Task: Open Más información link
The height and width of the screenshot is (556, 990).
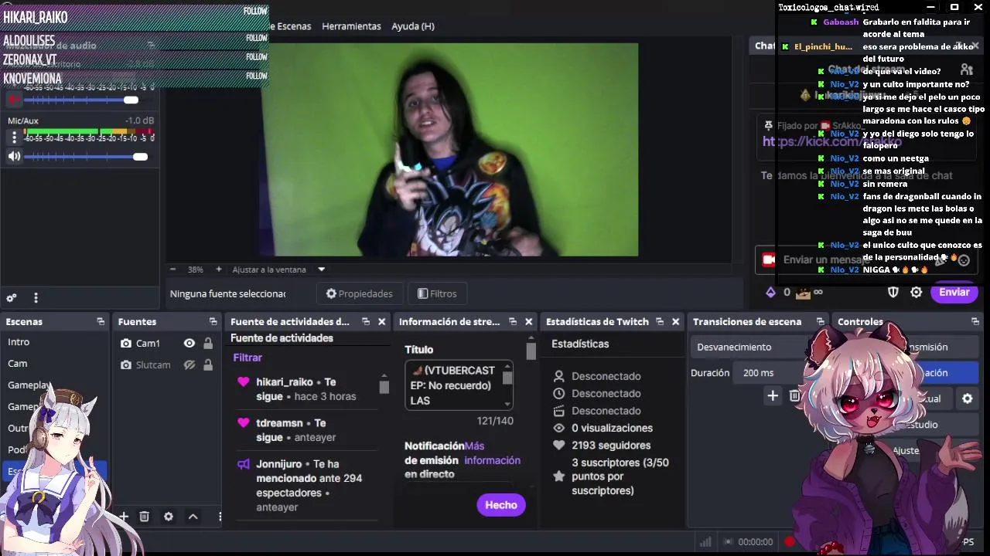Action: 492,453
